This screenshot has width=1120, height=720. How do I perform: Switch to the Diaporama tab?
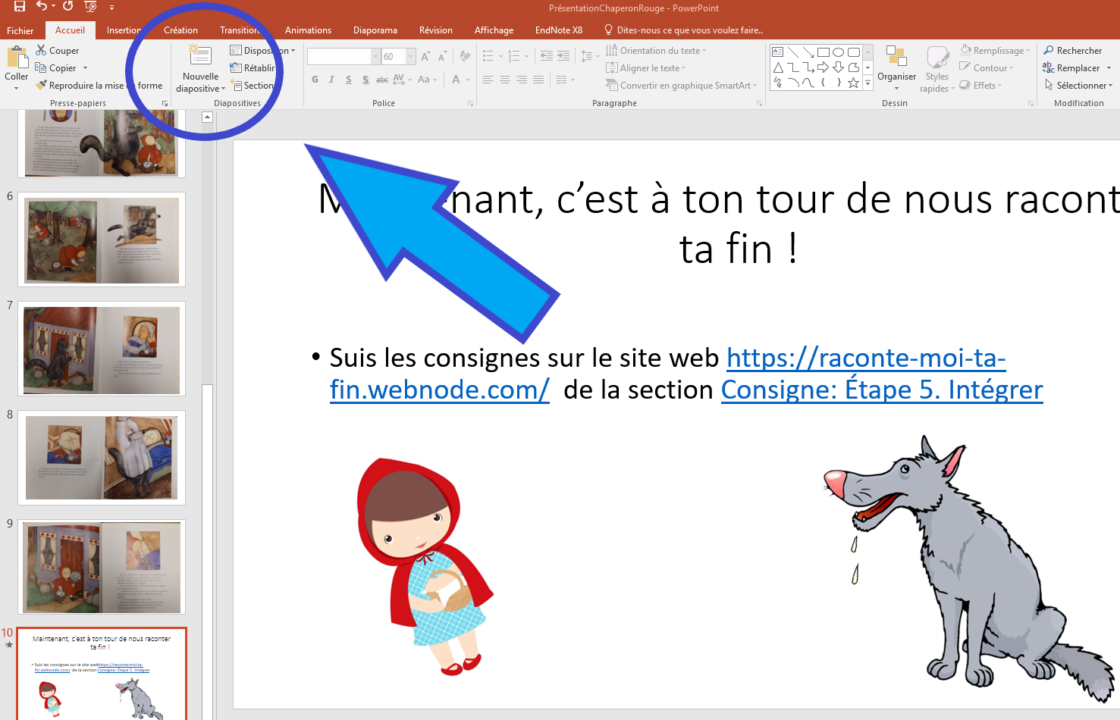click(375, 31)
